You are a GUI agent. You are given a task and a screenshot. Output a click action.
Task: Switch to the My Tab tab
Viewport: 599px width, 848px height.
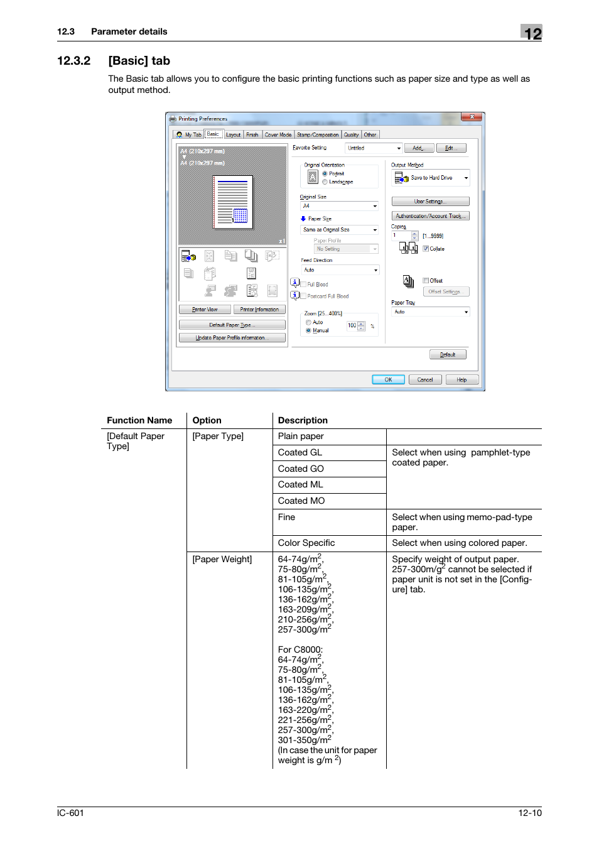coord(189,134)
